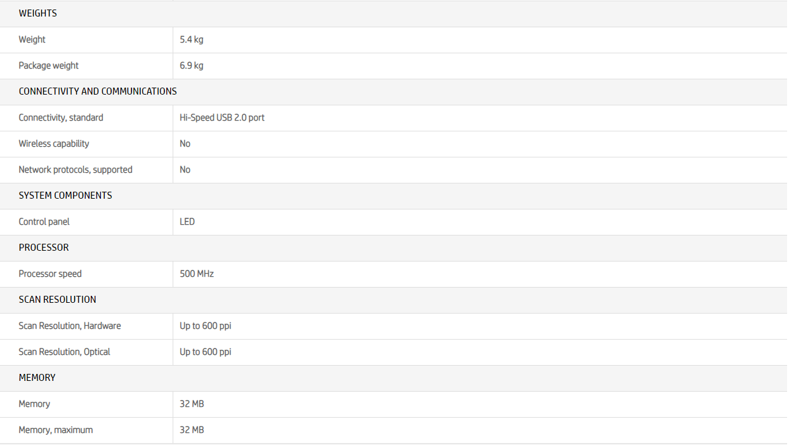
Task: Click the SCAN RESOLUTION section header
Action: coord(57,300)
